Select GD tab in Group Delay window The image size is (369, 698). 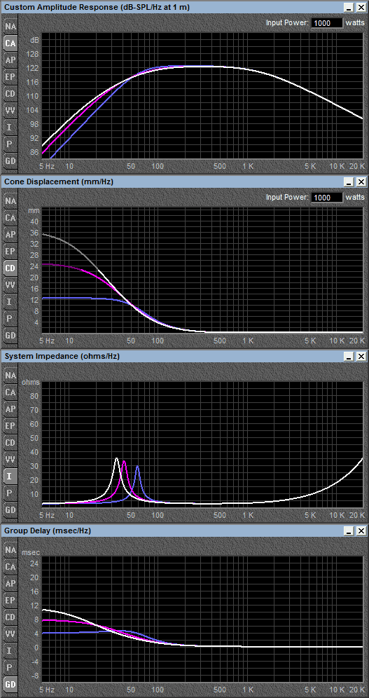(11, 684)
